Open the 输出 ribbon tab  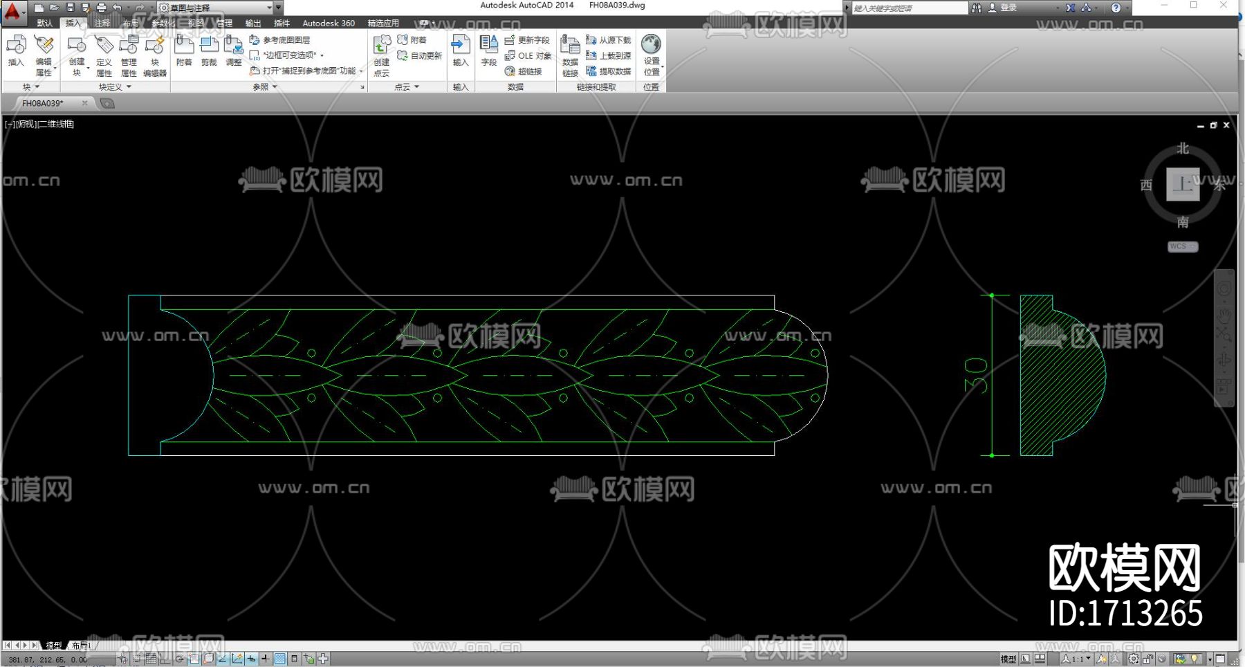[253, 23]
